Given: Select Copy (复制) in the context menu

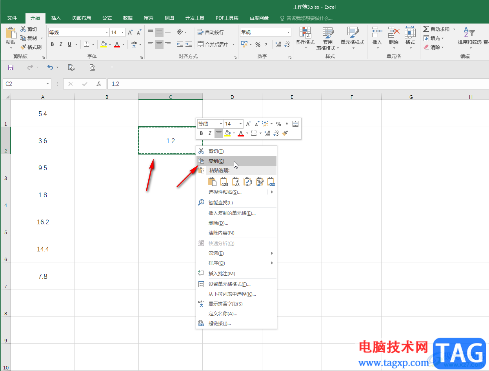Looking at the screenshot, I should 216,161.
